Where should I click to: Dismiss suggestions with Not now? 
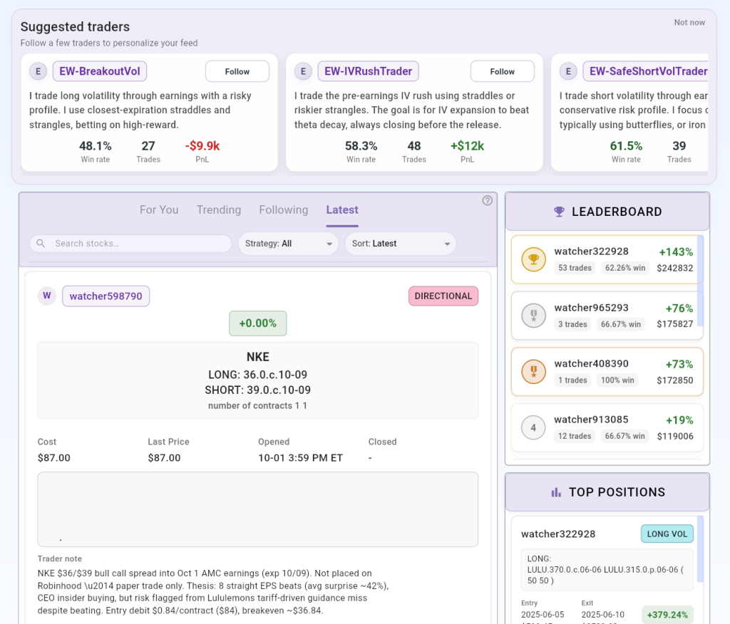689,22
